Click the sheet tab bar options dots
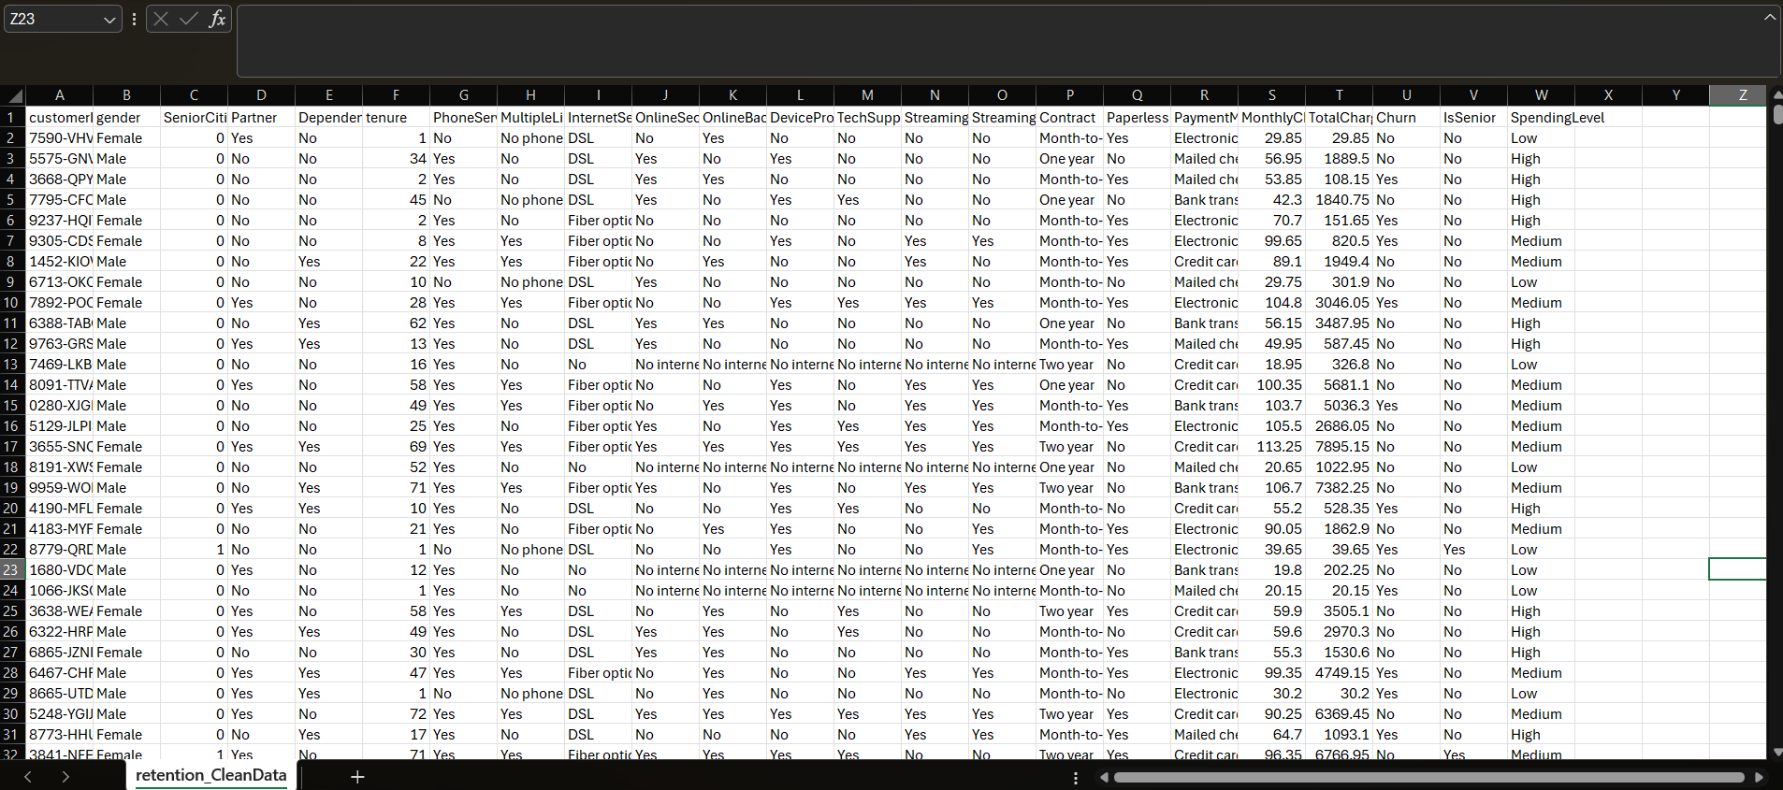The height and width of the screenshot is (790, 1783). click(x=1076, y=778)
